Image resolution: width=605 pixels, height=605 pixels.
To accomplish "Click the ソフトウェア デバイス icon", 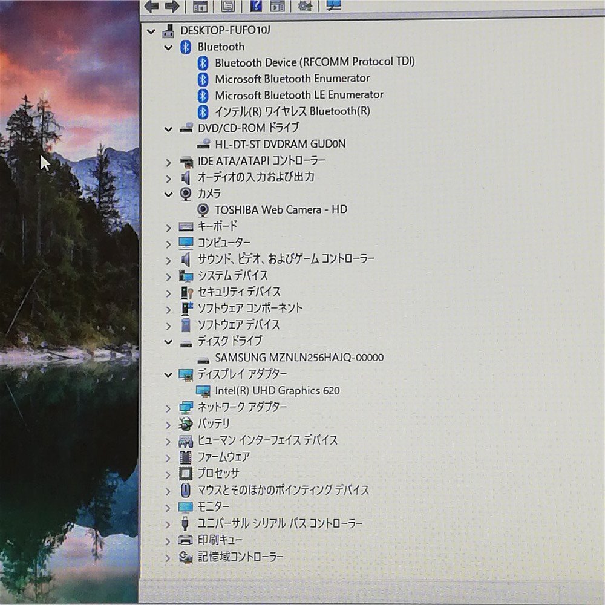I will coord(186,325).
